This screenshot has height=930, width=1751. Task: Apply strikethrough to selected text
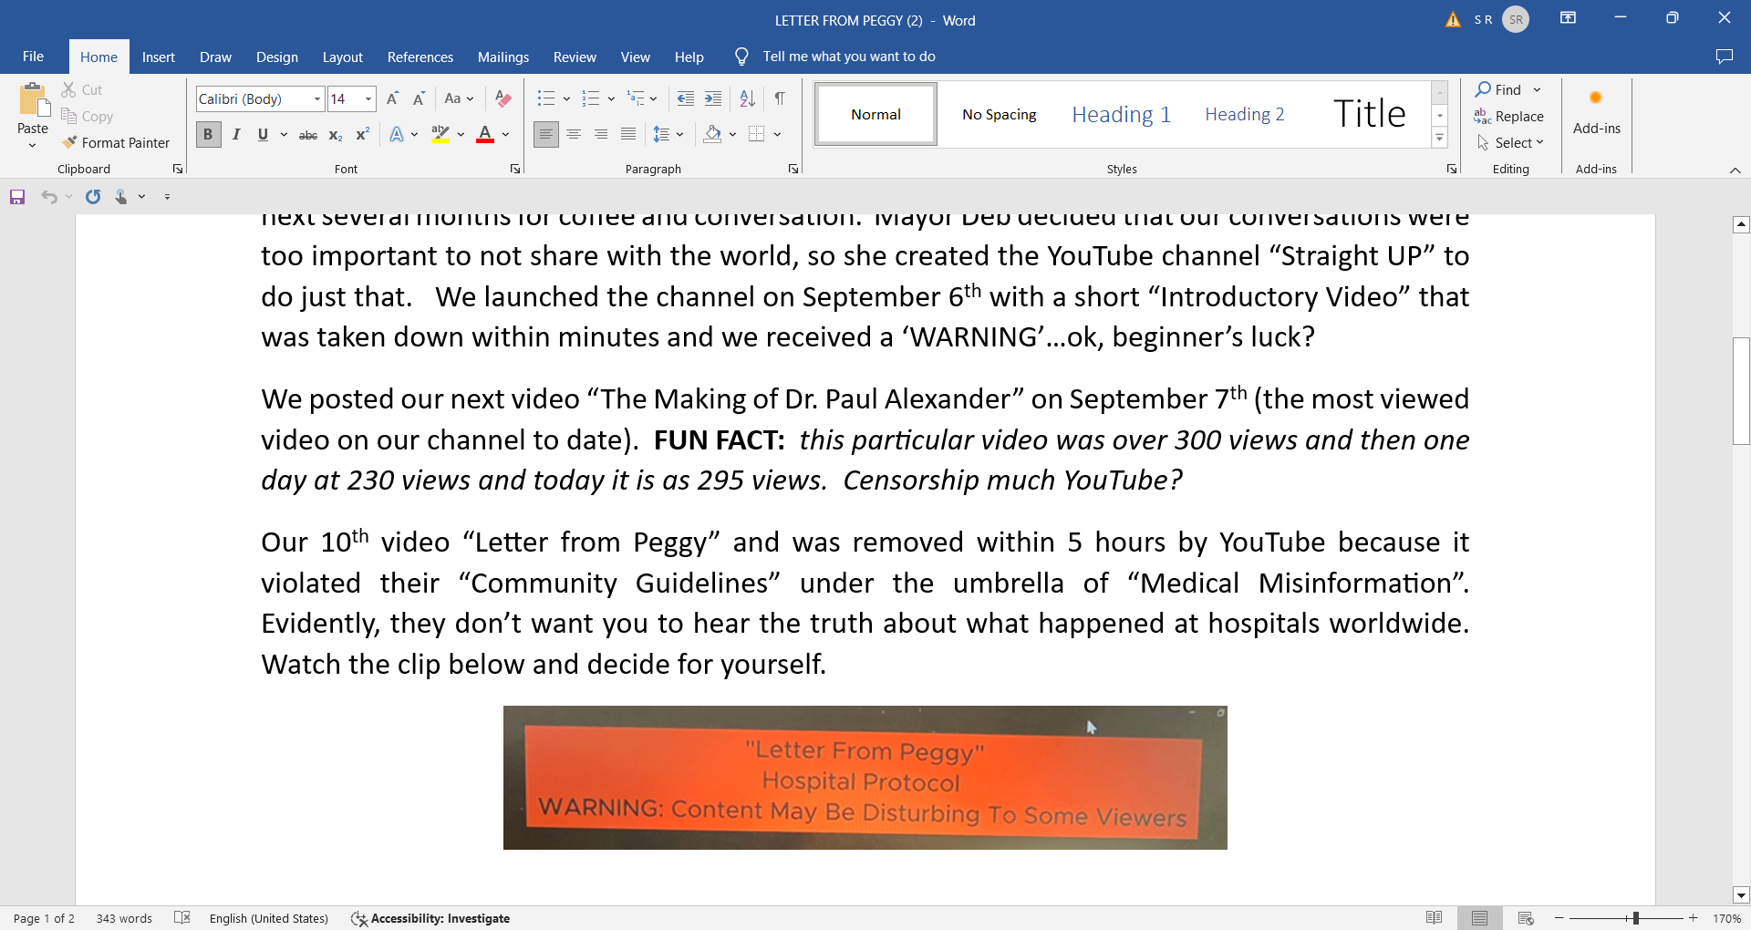click(308, 135)
